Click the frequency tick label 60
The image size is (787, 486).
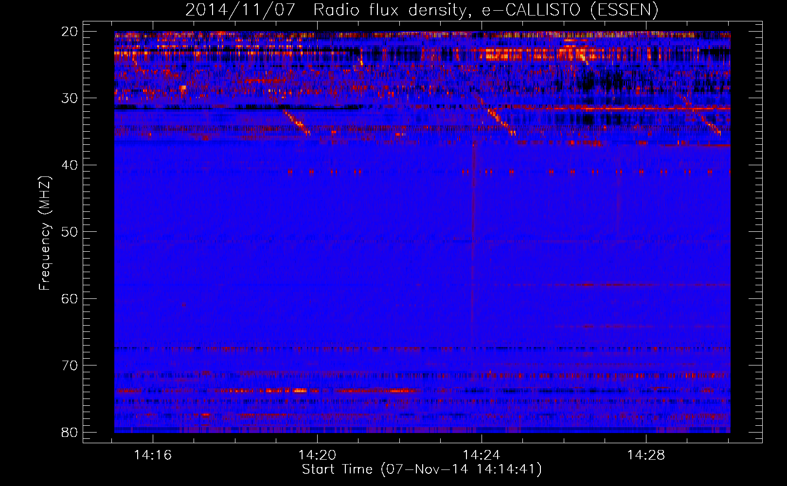(x=70, y=298)
